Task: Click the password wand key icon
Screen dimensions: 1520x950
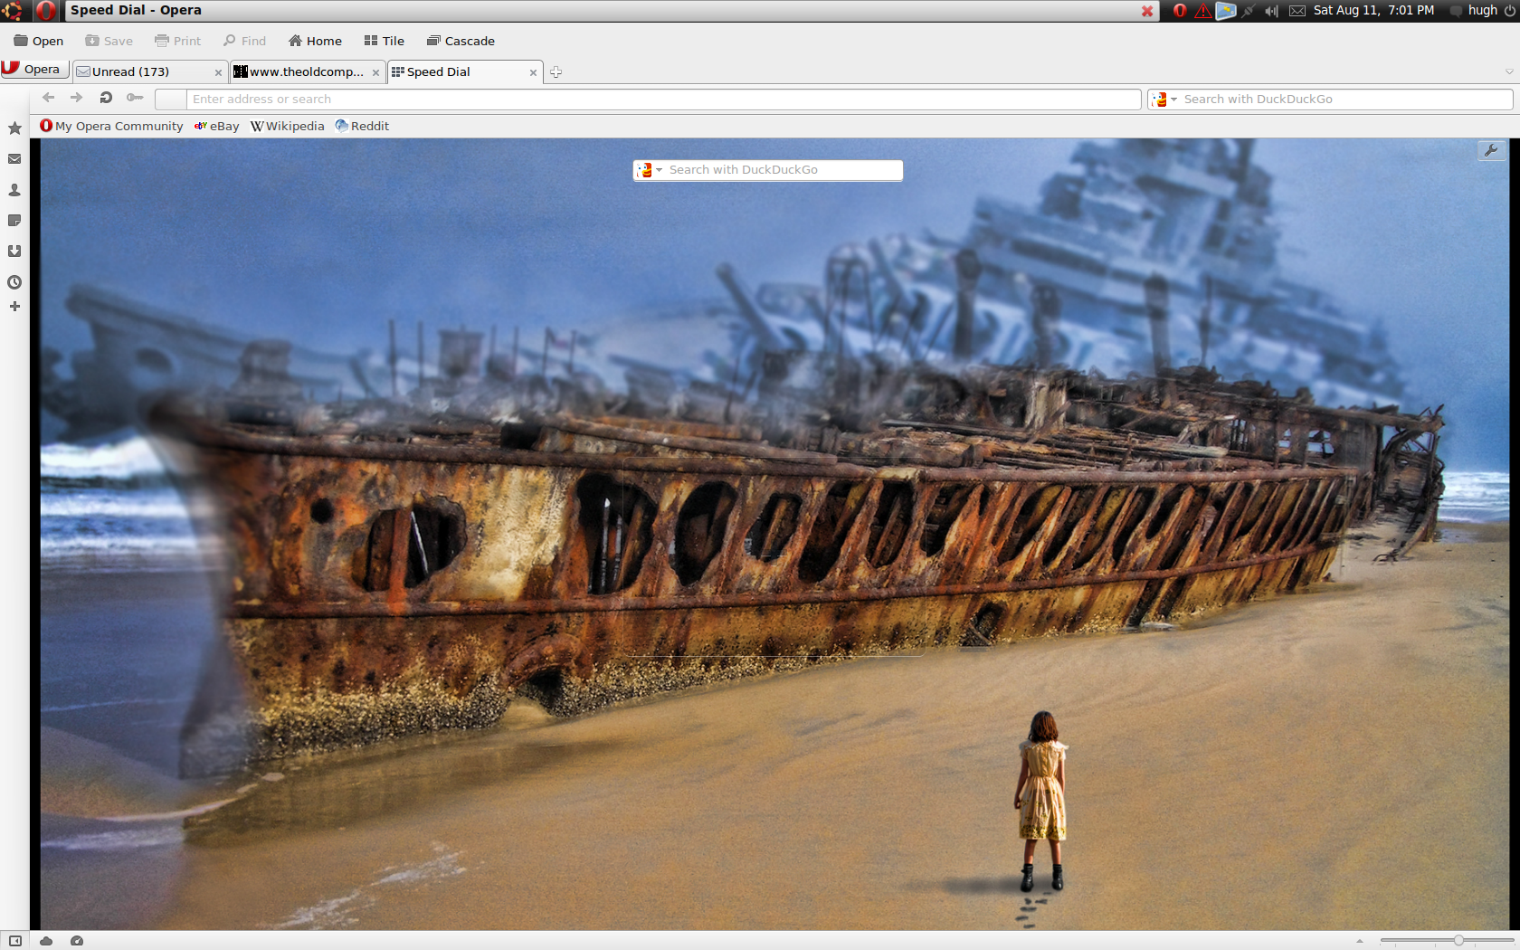Action: tap(135, 98)
